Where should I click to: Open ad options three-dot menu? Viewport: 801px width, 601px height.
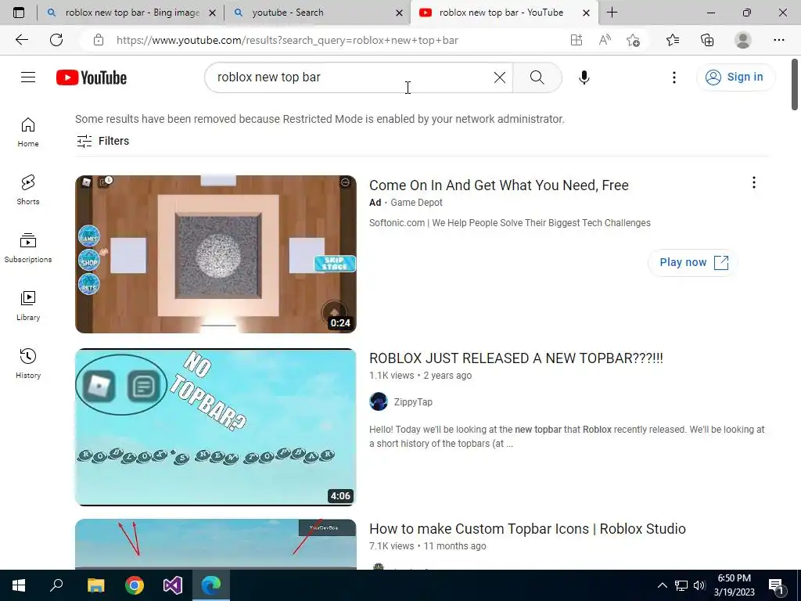[753, 182]
